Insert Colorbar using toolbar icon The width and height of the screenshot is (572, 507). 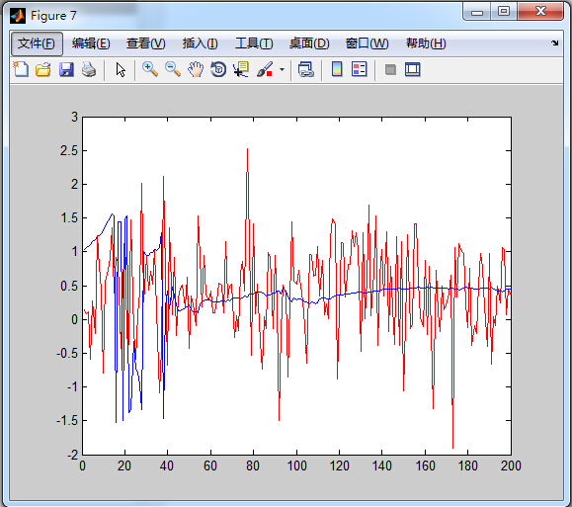(337, 69)
